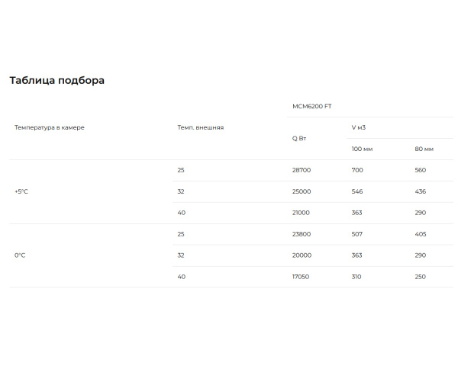Click the 23800 power value cell

coord(302,234)
